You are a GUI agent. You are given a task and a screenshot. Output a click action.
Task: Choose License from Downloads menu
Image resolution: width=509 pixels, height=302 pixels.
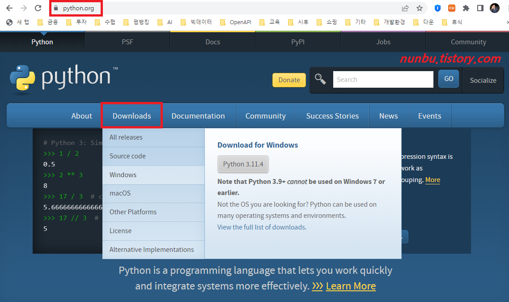click(153, 231)
